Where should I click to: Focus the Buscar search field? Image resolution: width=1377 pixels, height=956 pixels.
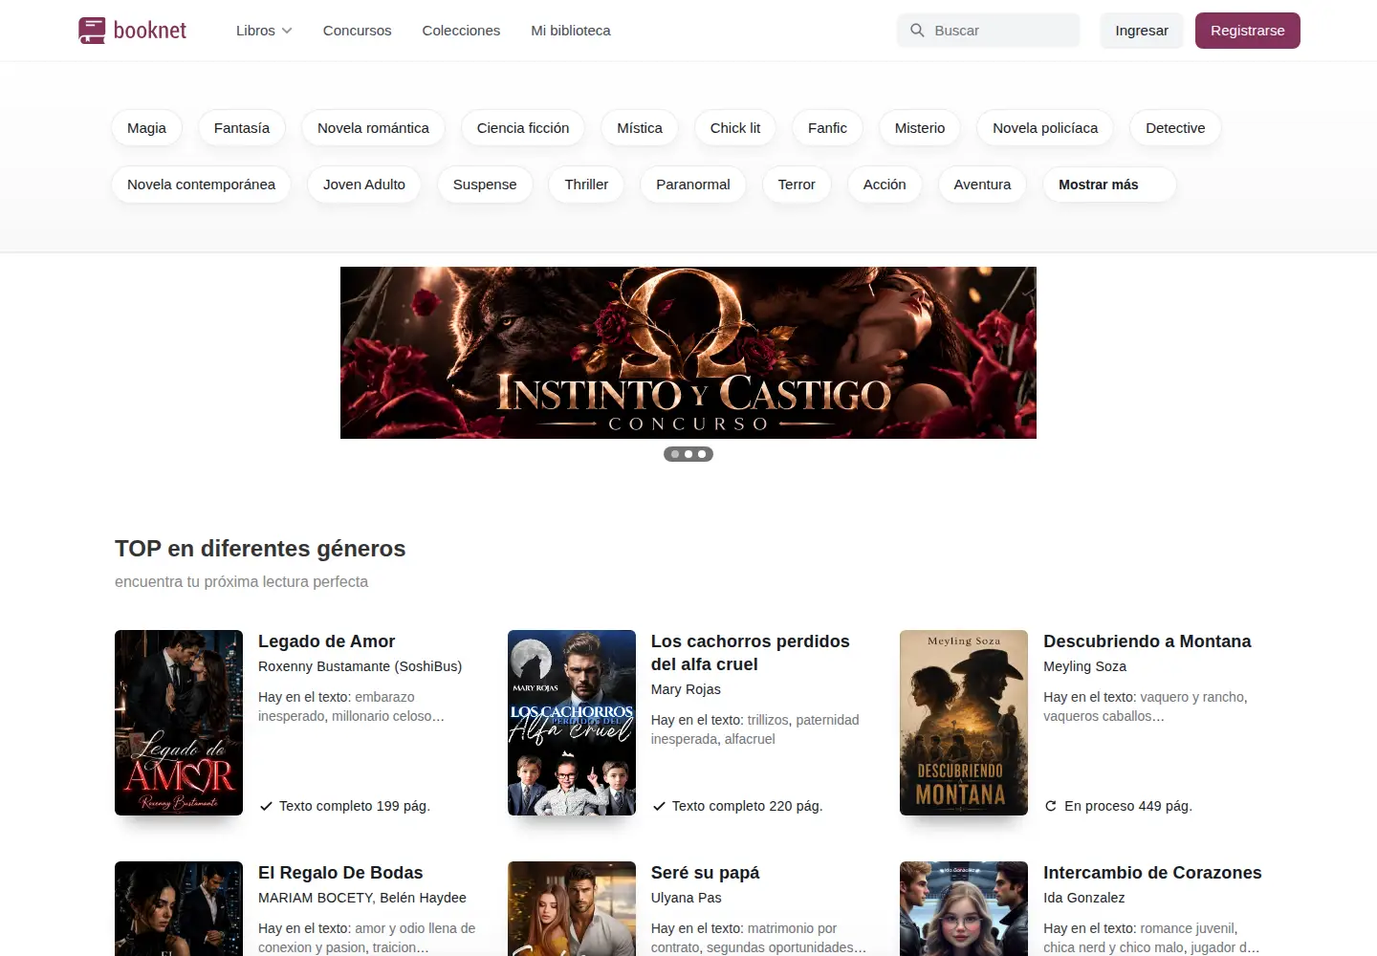(x=989, y=31)
